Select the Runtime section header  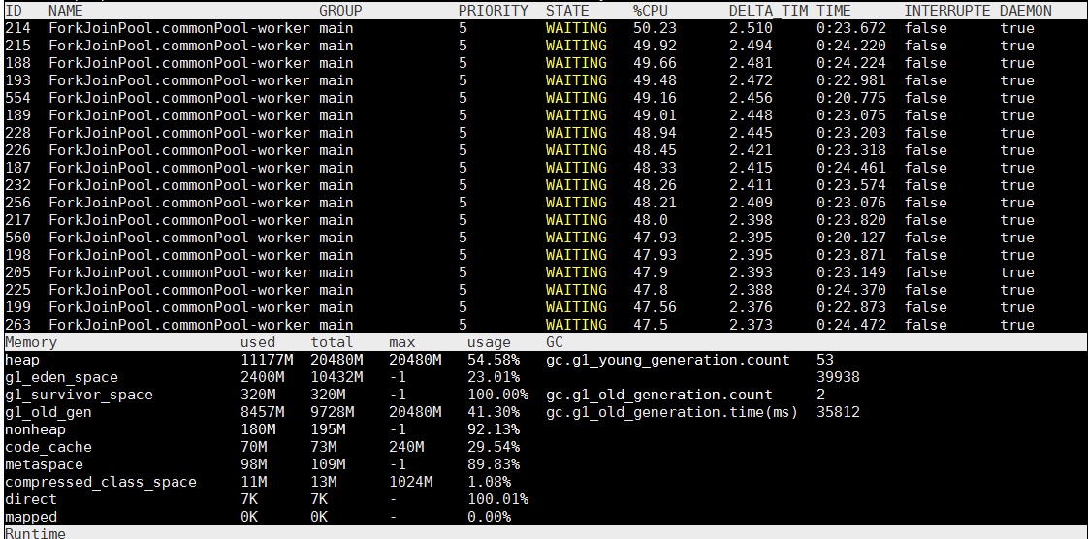(35, 533)
